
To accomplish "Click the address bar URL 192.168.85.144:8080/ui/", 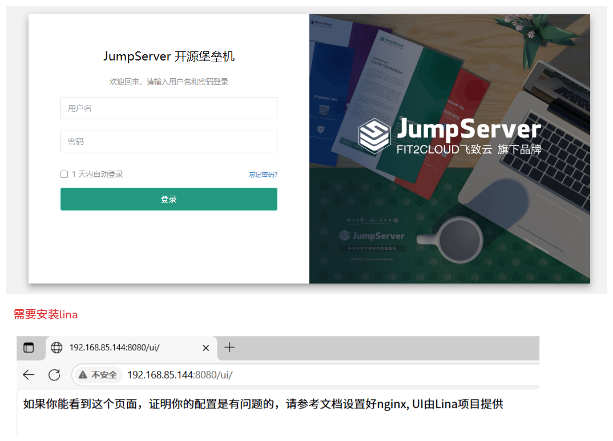I will pyautogui.click(x=180, y=375).
